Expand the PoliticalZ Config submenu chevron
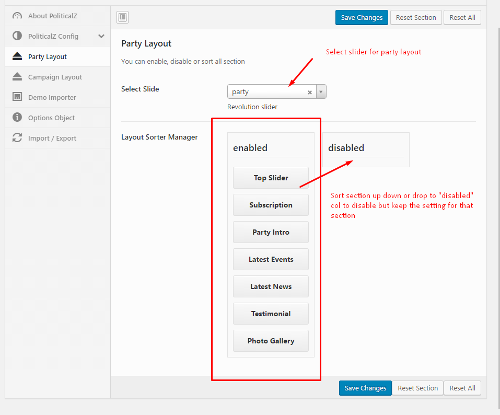 point(101,36)
